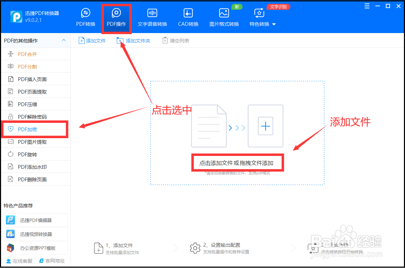This screenshot has height=268, width=405.
Task: Select PDF旋转 in the sidebar
Action: pos(36,154)
